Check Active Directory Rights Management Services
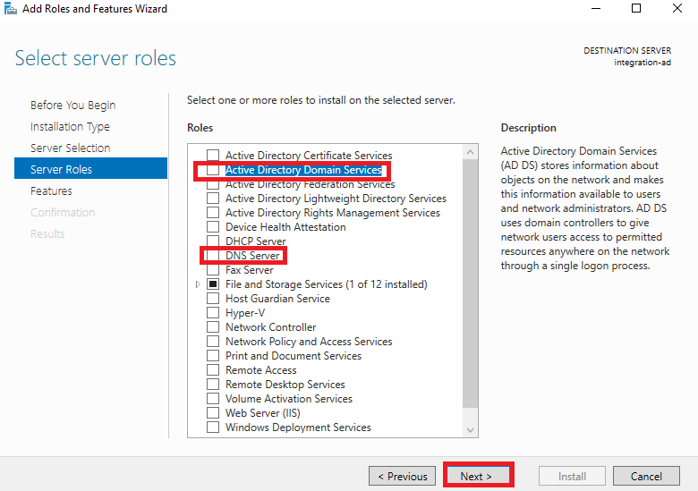698x491 pixels. click(213, 213)
